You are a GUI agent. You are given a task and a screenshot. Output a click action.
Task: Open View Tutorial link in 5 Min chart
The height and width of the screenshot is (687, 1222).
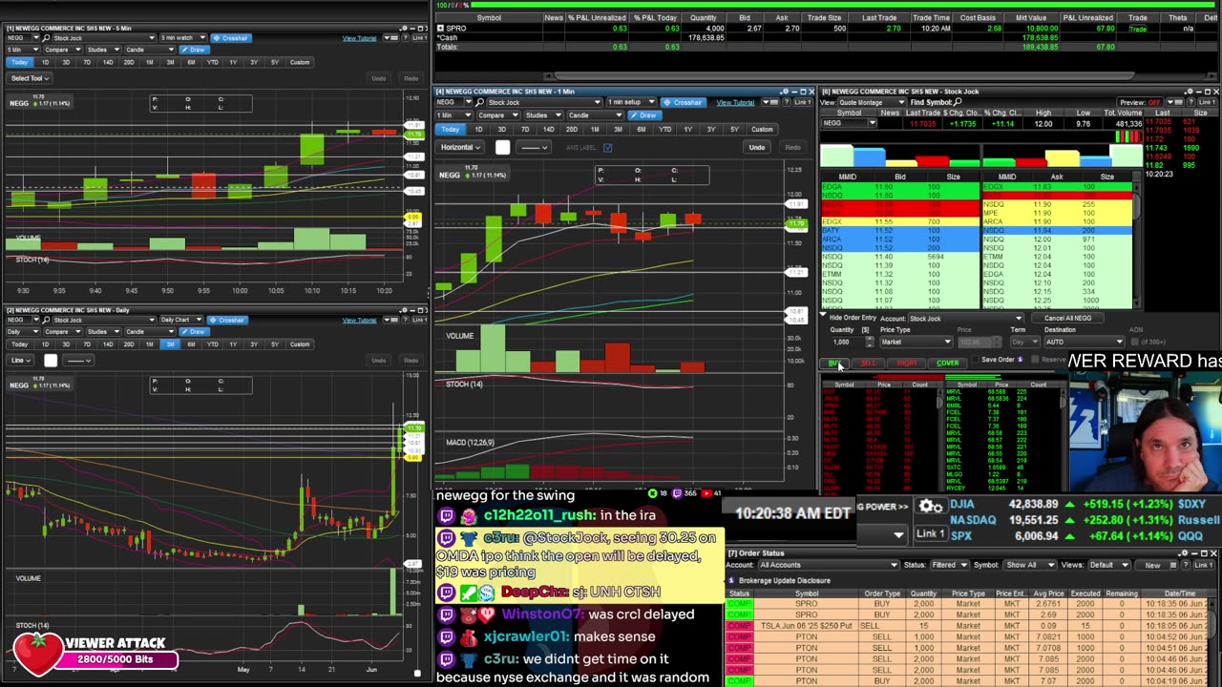360,38
